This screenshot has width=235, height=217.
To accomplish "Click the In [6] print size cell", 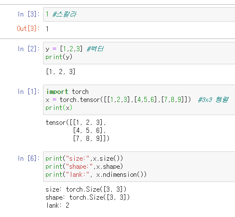I will click(139, 167).
